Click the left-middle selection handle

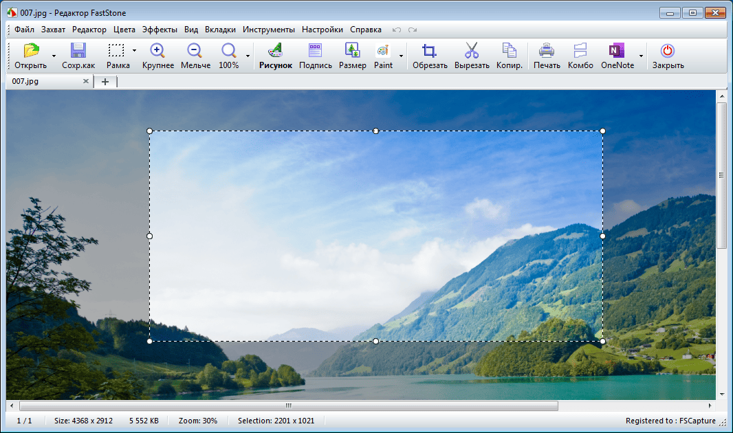(150, 236)
